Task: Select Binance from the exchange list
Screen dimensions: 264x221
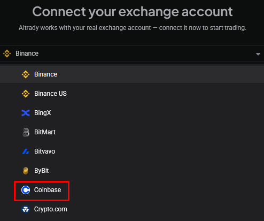Action: click(x=132, y=74)
